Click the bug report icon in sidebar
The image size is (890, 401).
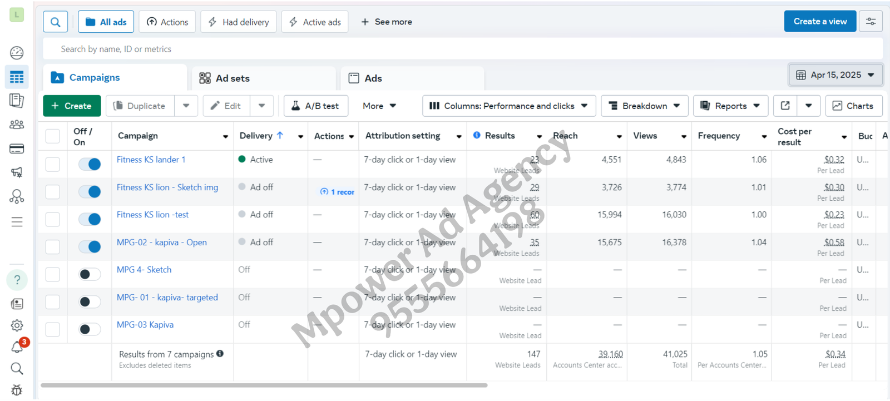click(x=17, y=390)
